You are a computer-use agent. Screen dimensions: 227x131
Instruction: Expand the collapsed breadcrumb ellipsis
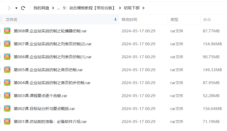click(x=59, y=8)
